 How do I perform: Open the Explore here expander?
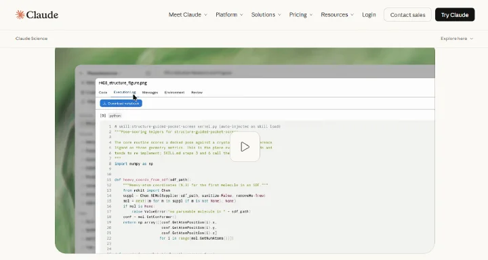pyautogui.click(x=457, y=39)
